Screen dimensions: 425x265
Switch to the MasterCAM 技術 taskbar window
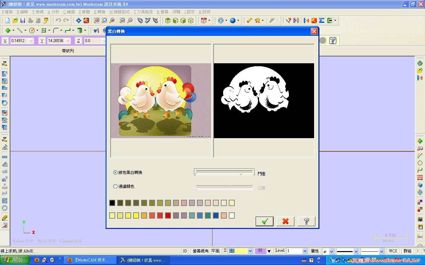[91, 260]
